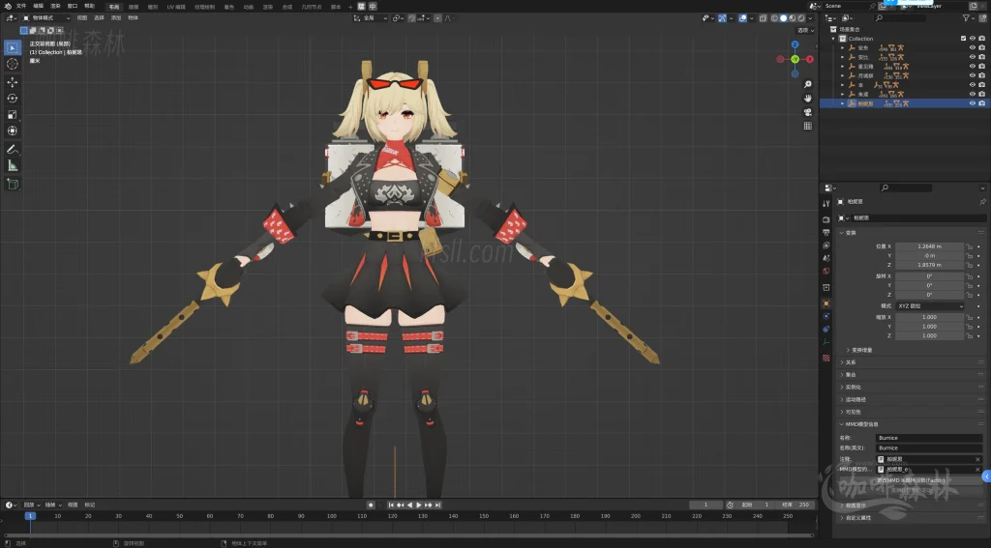991x548 pixels.
Task: Click the location X value field
Action: pyautogui.click(x=930, y=246)
